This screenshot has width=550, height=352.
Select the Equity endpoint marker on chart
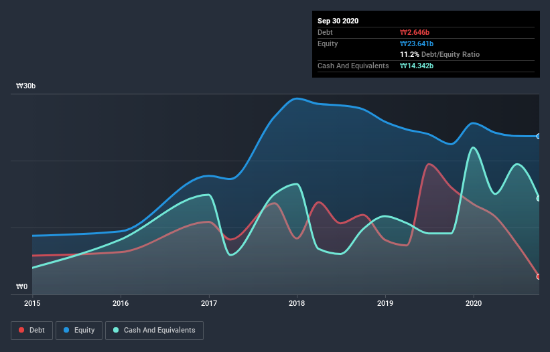pos(539,137)
